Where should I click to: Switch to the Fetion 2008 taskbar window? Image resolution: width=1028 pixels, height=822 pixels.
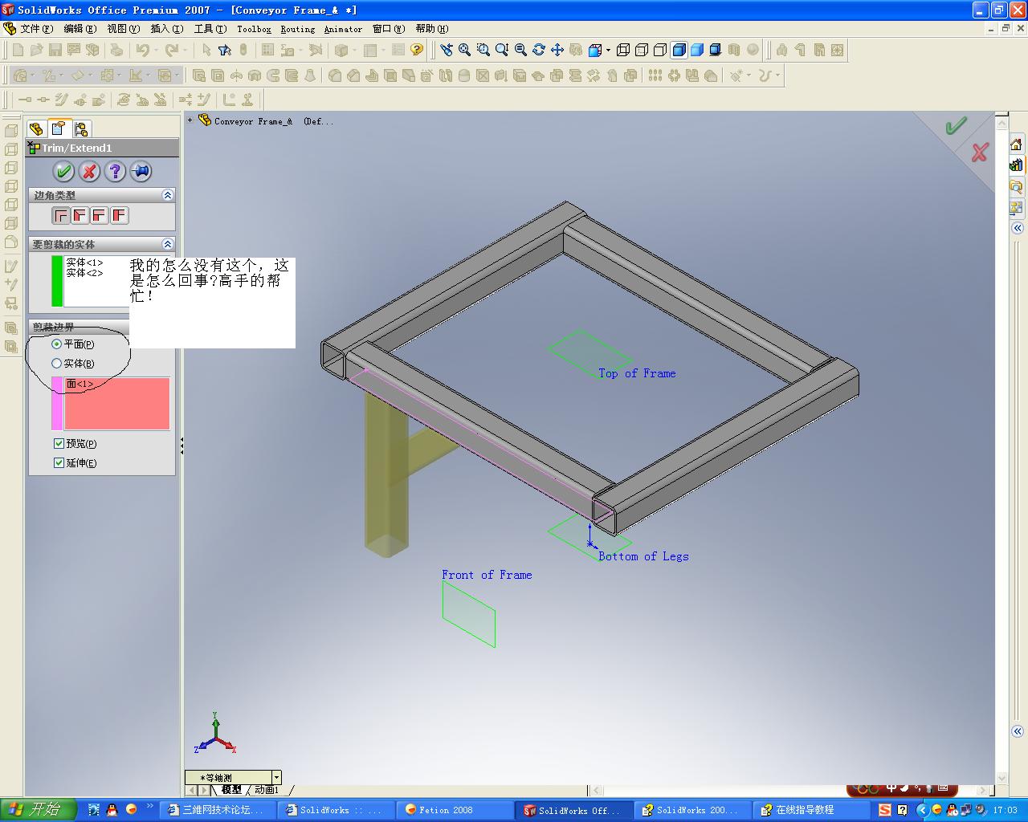[456, 811]
